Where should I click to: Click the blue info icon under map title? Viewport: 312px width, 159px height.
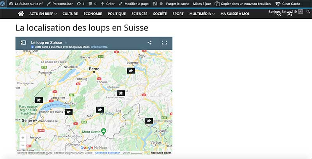33,47
